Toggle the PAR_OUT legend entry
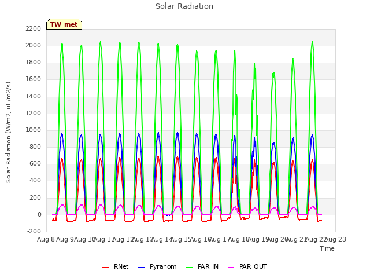This screenshot has width=370, height=278. [247, 266]
